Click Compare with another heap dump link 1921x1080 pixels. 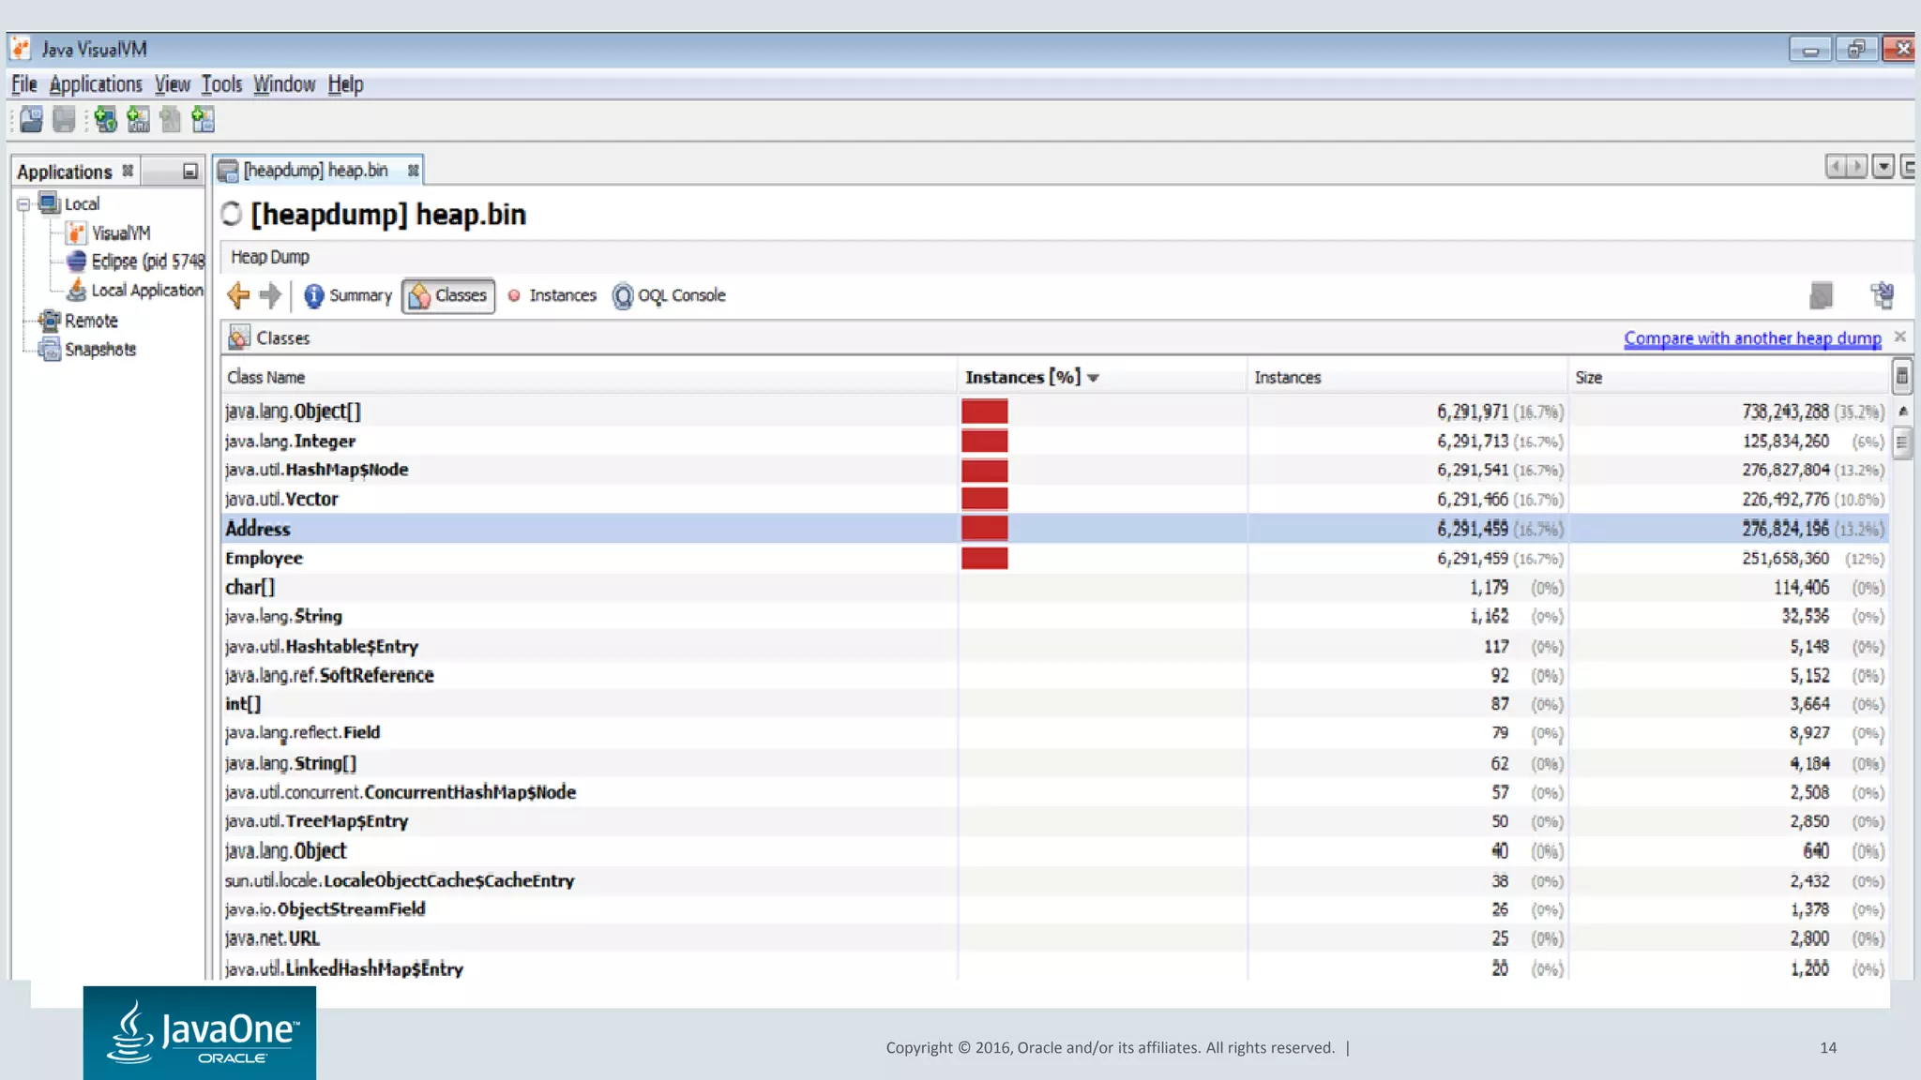(x=1751, y=338)
